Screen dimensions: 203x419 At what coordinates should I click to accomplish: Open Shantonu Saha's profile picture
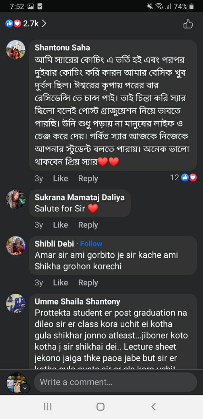16,50
